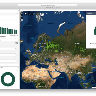Reload the page in browser address bar
This screenshot has height=96, width=96.
tap(77, 5)
